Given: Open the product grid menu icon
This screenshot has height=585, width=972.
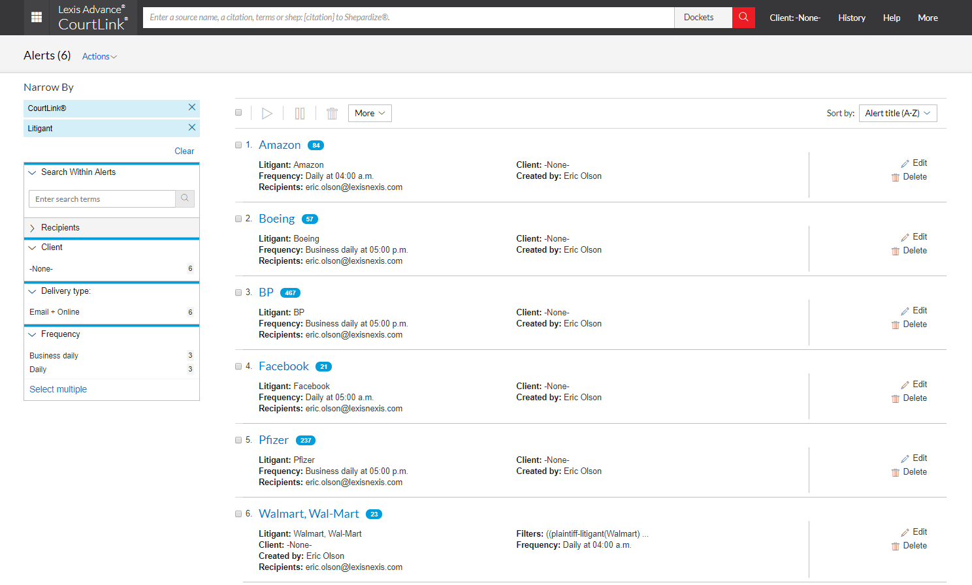Looking at the screenshot, I should click(37, 18).
